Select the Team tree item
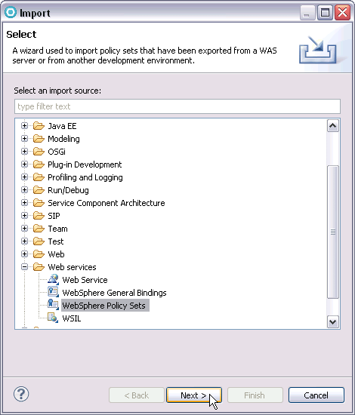355x415 pixels. [x=57, y=229]
